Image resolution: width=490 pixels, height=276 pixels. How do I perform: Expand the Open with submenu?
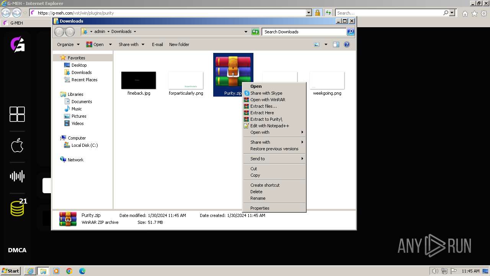274,132
